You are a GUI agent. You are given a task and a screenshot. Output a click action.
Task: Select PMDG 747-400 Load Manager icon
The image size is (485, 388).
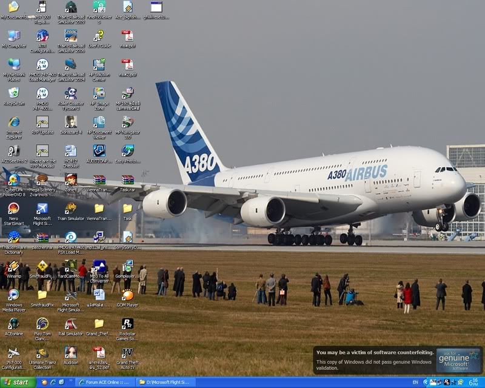coord(42,70)
